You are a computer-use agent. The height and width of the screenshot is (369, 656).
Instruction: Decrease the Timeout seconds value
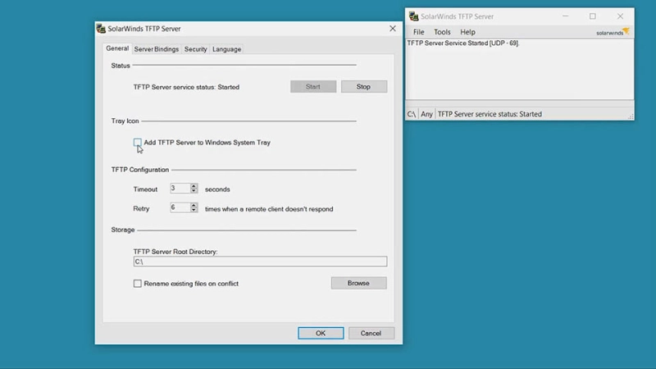pos(194,191)
